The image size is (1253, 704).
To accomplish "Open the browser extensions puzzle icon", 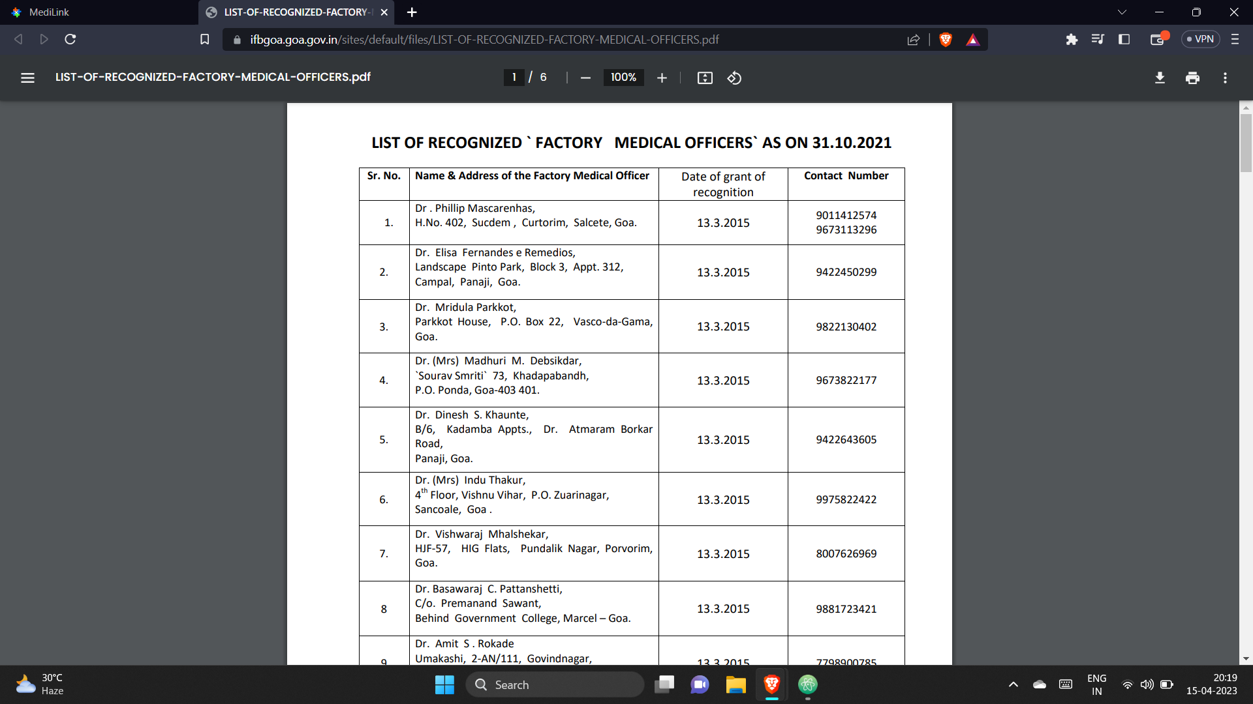I will point(1071,40).
